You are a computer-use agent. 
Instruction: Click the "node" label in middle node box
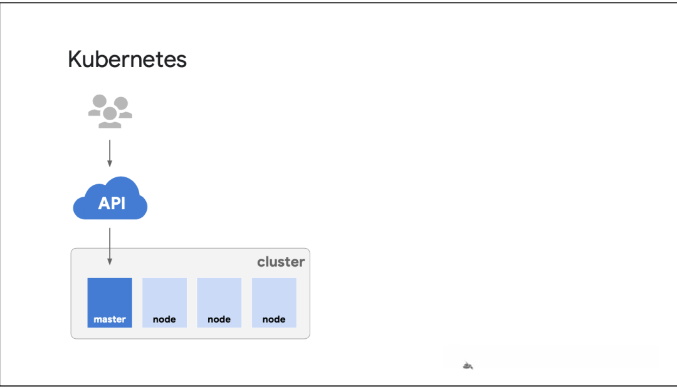pos(219,319)
